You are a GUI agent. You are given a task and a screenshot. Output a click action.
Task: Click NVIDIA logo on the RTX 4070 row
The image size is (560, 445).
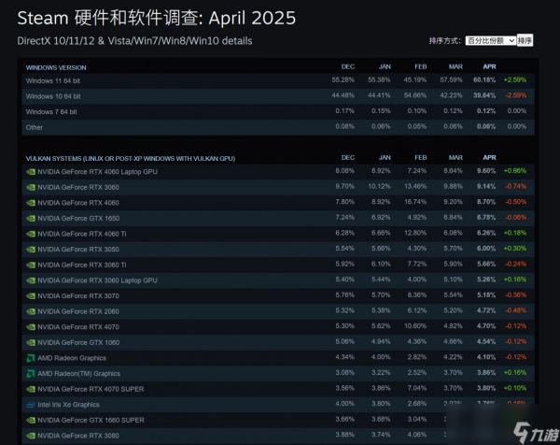31,327
